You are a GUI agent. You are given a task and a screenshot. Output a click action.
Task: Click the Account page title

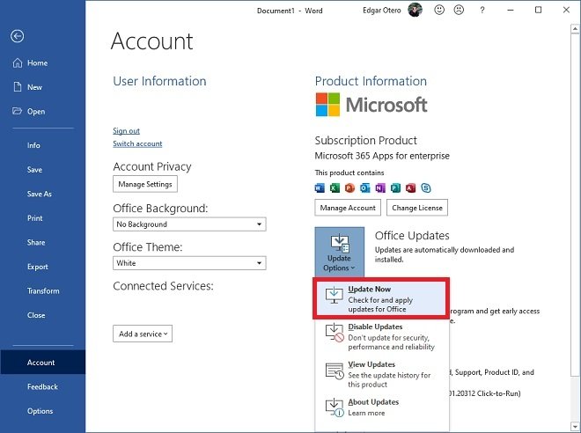(152, 40)
